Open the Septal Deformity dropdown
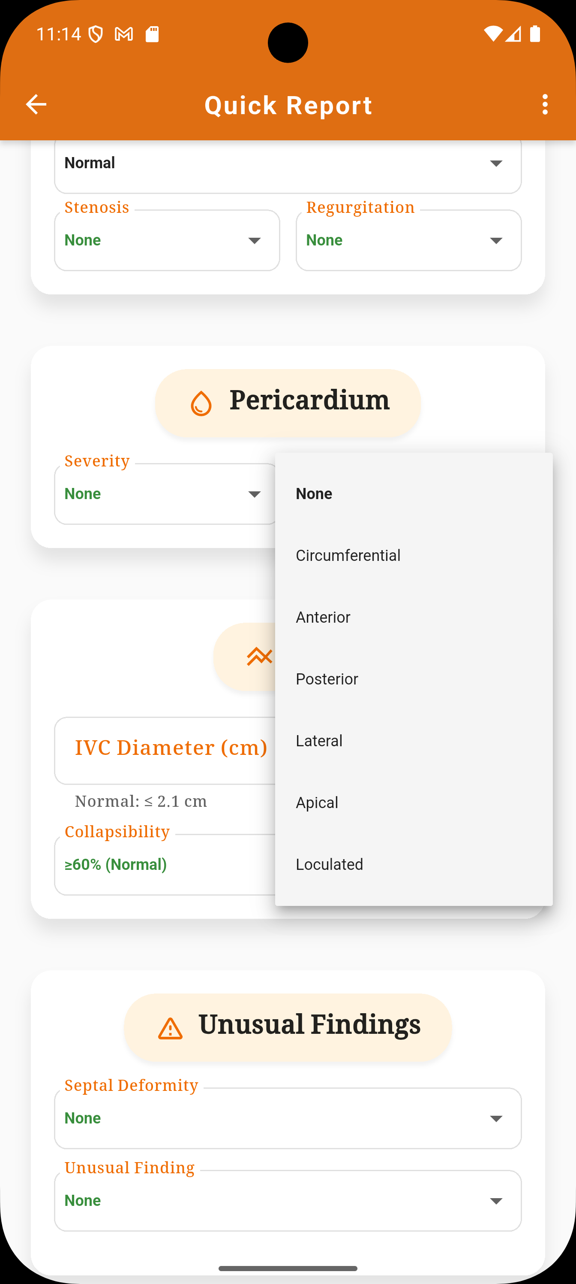 click(x=288, y=1118)
